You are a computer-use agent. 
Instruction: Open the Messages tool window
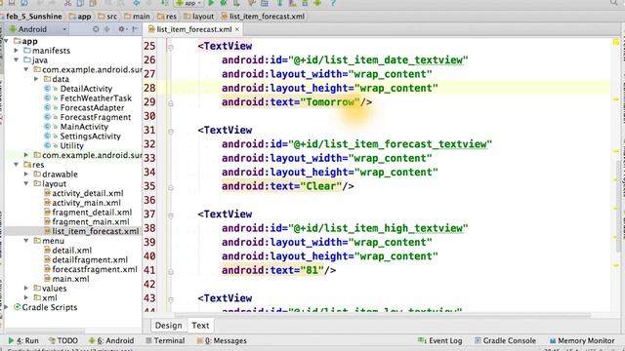(x=222, y=340)
